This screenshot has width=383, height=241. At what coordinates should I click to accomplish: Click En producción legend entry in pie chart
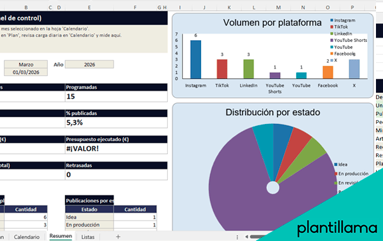[352, 174]
